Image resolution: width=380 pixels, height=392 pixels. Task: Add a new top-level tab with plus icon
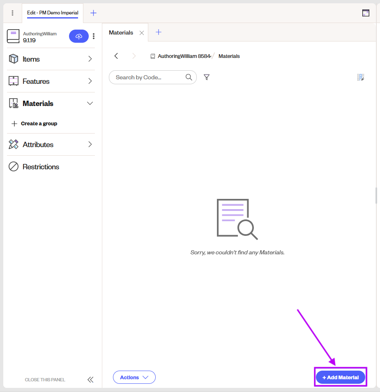(93, 13)
